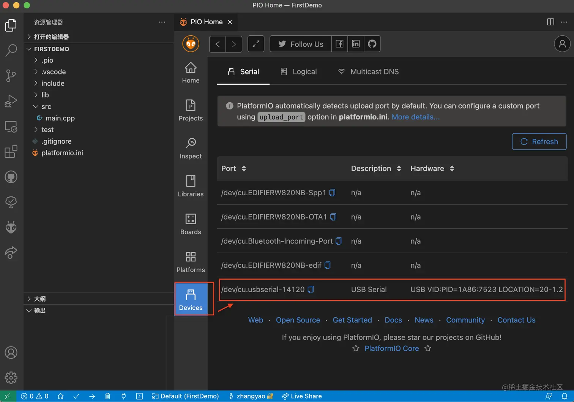Open the GitHub view in activity bar
574x402 pixels.
(11, 177)
